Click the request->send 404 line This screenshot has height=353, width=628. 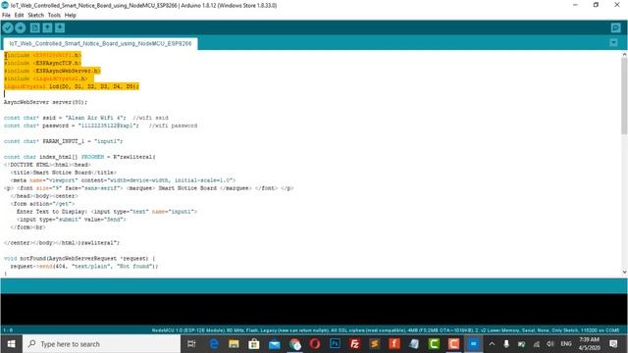(84, 266)
